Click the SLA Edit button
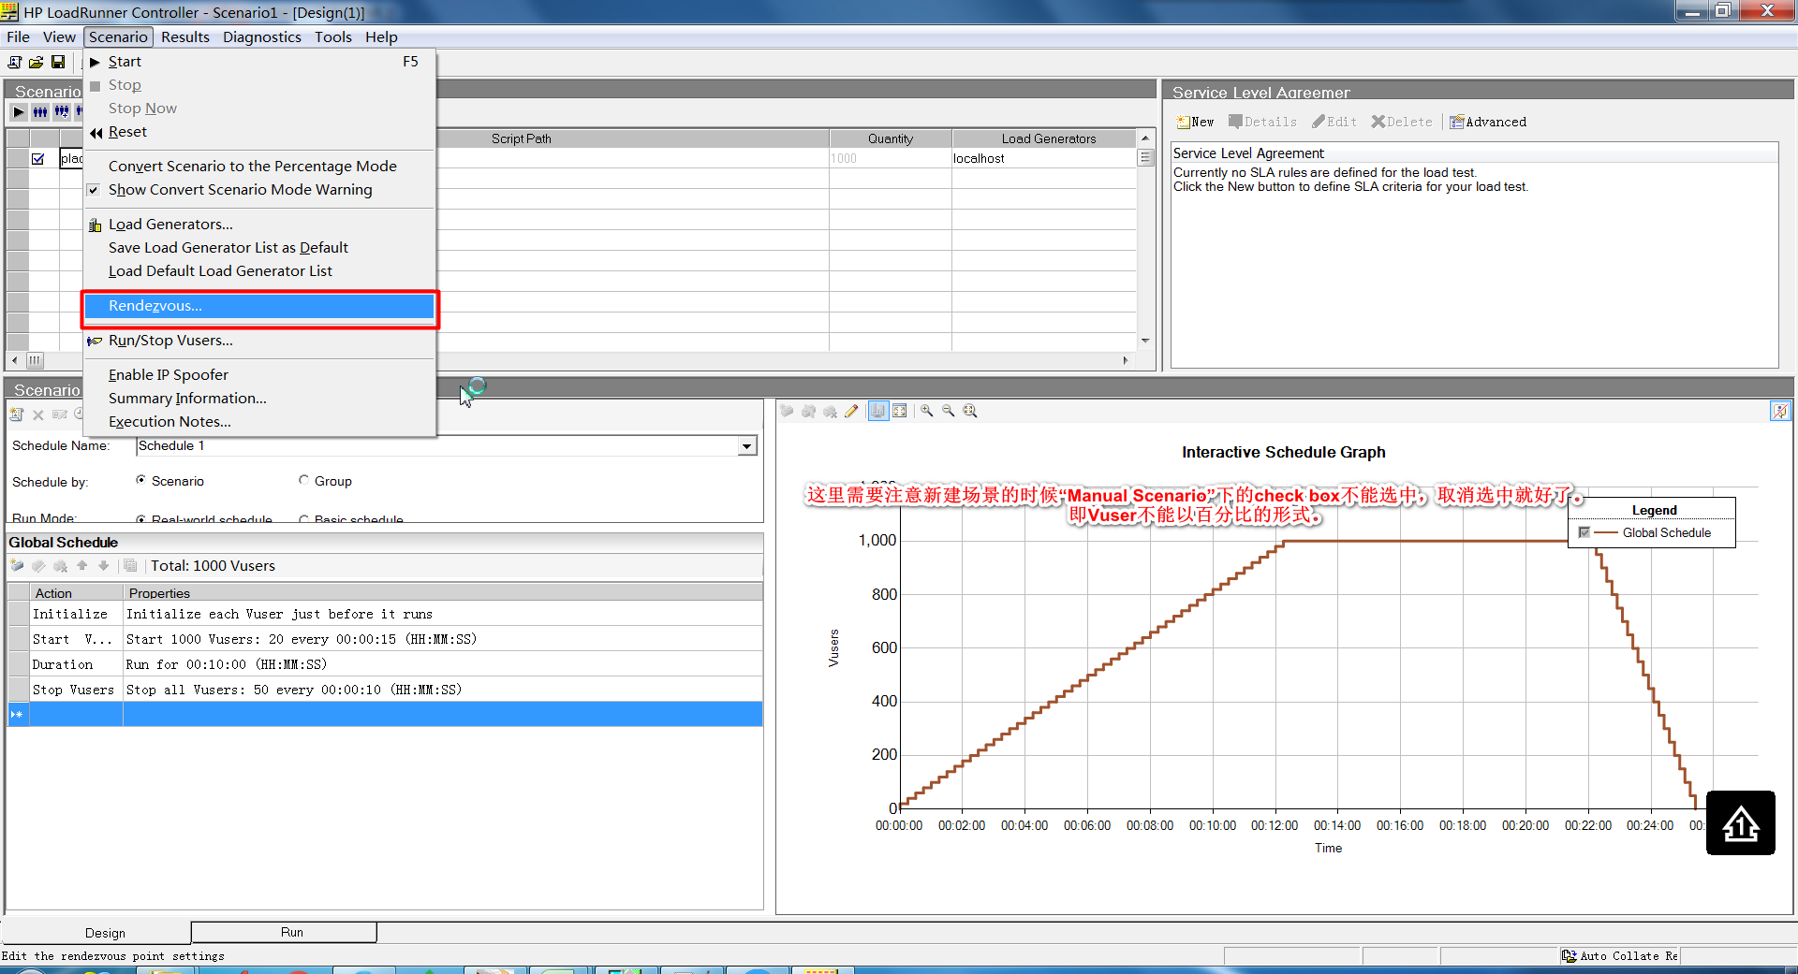 click(1334, 122)
